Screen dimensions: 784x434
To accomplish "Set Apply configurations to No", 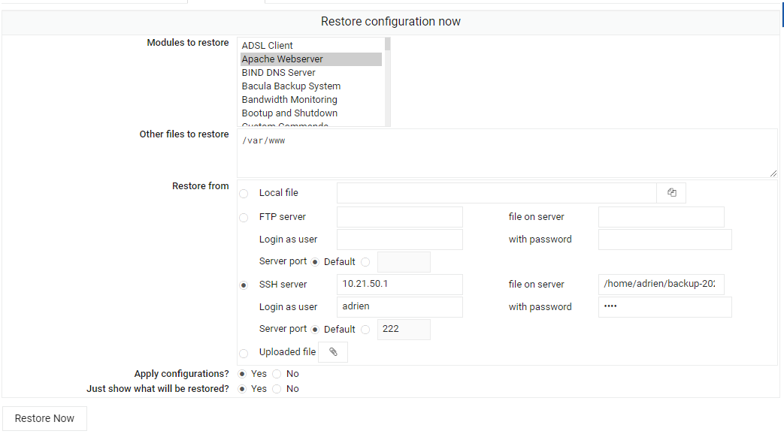I will click(x=277, y=374).
